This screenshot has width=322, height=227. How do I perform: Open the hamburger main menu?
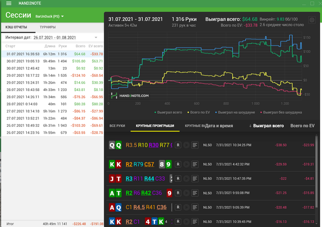[9, 3]
